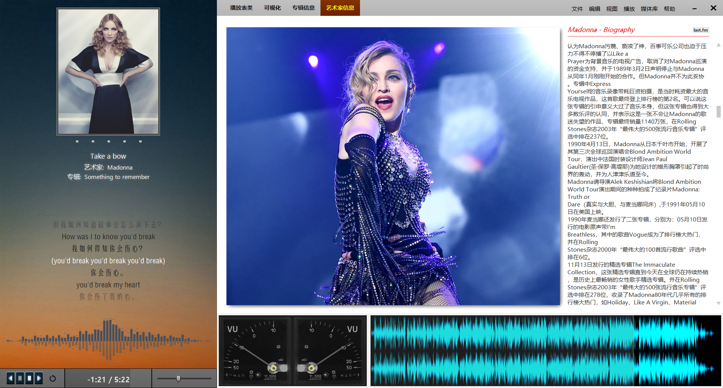The height and width of the screenshot is (388, 723).
Task: Adjust the volume slider handle
Action: click(x=178, y=378)
